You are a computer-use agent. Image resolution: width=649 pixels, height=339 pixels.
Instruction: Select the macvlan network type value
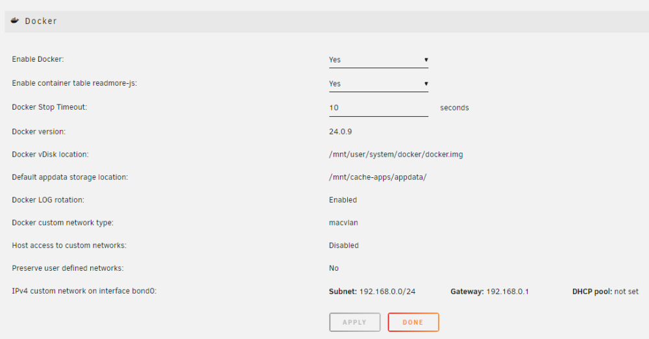coord(343,223)
